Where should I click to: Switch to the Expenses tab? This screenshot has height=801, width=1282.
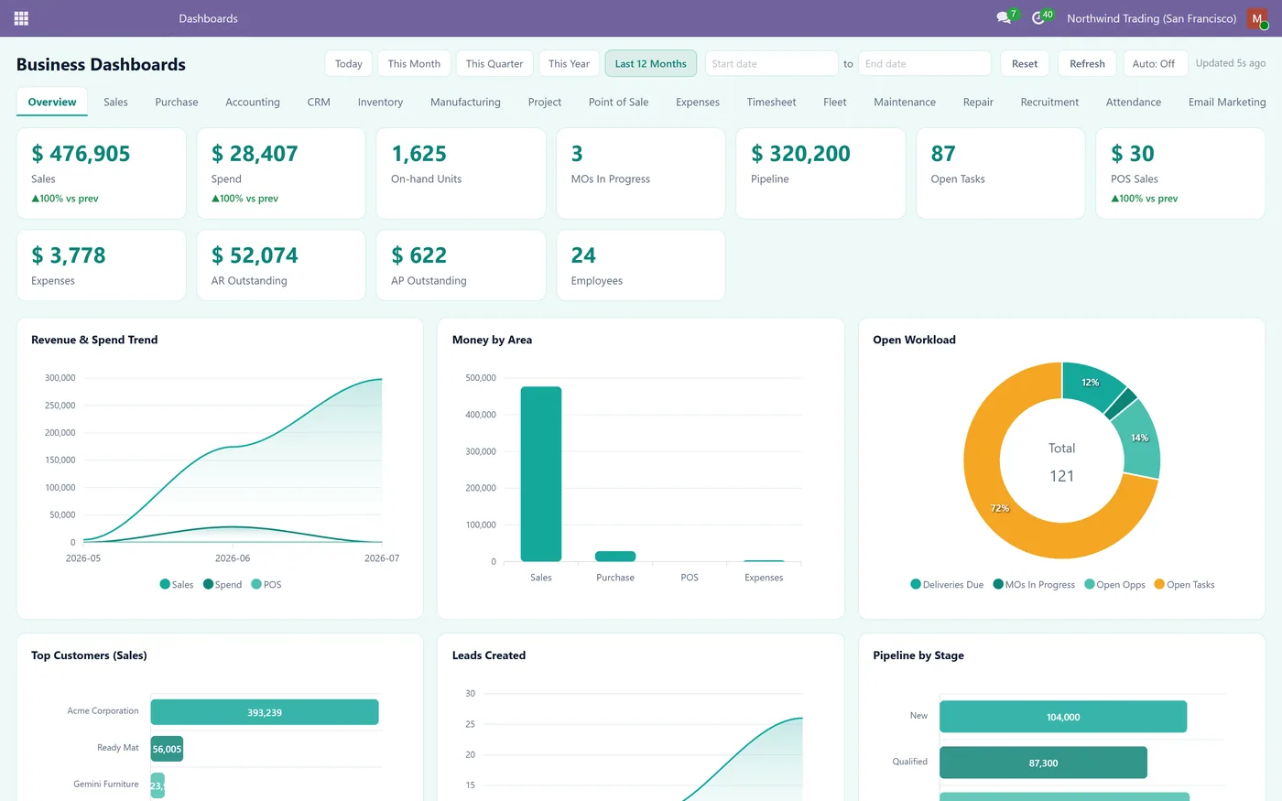[698, 102]
